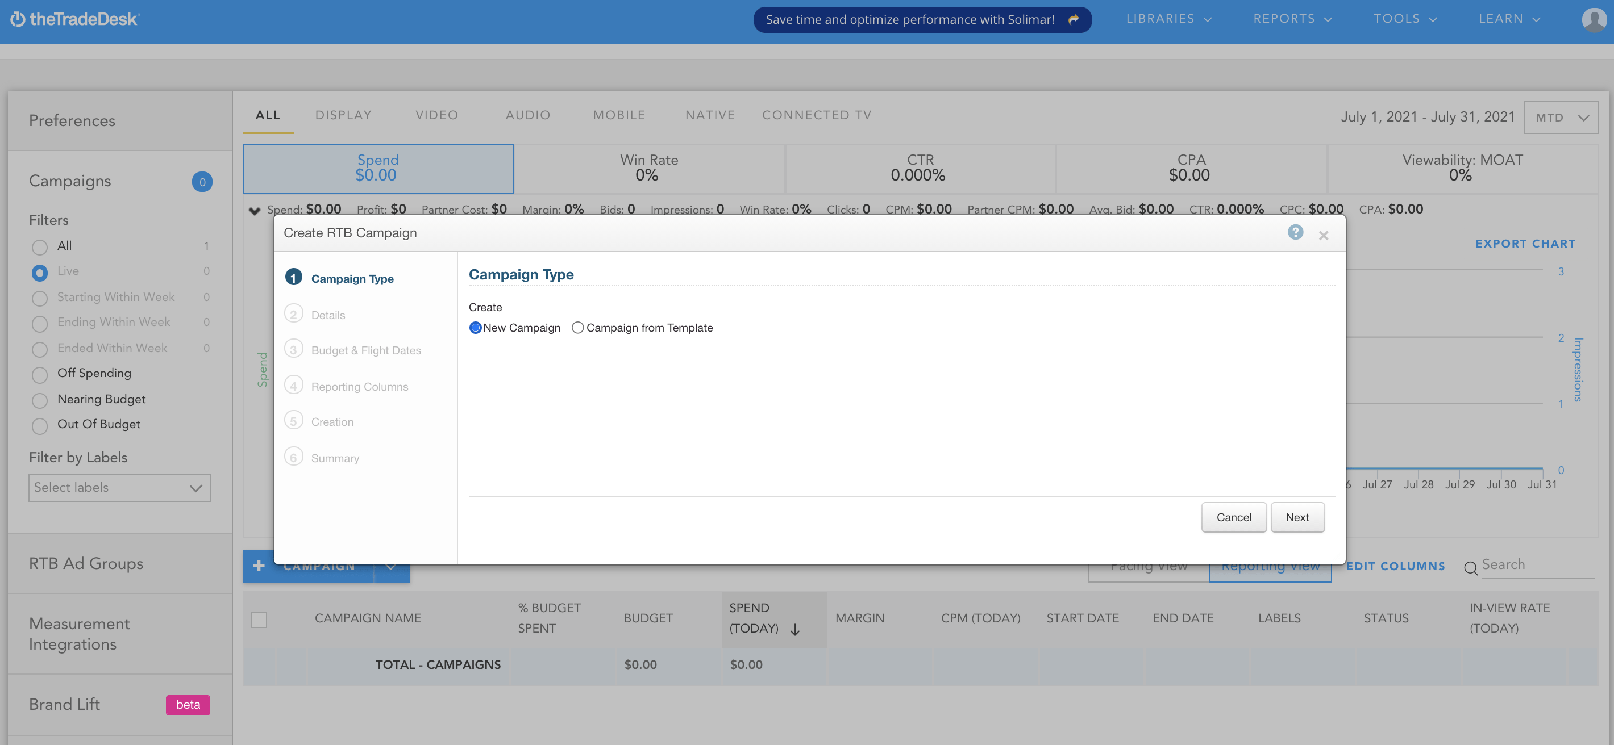Click the Campaign plus icon to create campaign
The image size is (1614, 745).
(259, 566)
